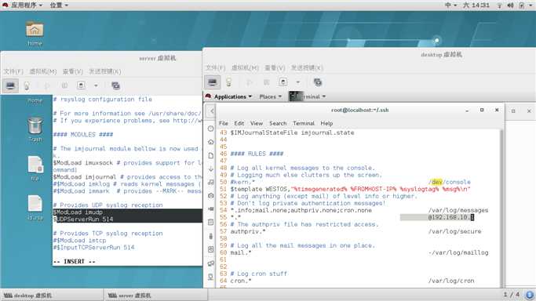Switch to 'desktop 虚拟机' in the bottom taskbar

coord(52,296)
